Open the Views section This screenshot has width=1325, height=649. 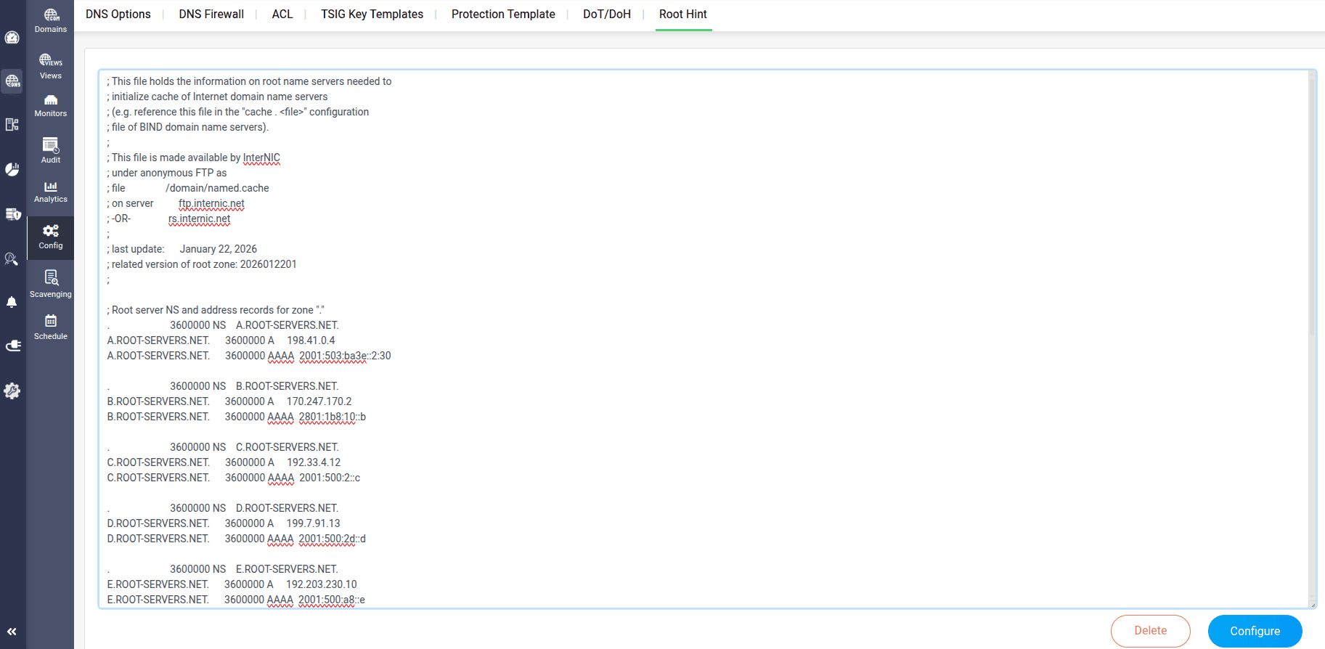pyautogui.click(x=50, y=66)
